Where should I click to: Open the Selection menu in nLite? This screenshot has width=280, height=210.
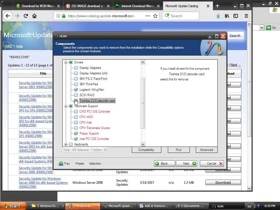[x=95, y=164]
